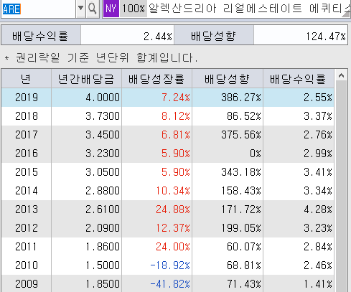
Task: Click the table scrollbar up arrow
Action: pos(341,76)
